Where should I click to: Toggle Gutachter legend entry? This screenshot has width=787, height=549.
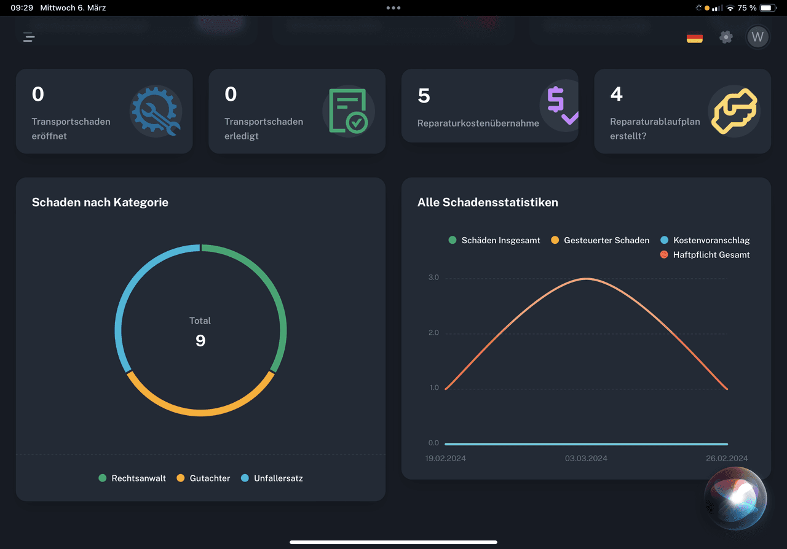[204, 478]
